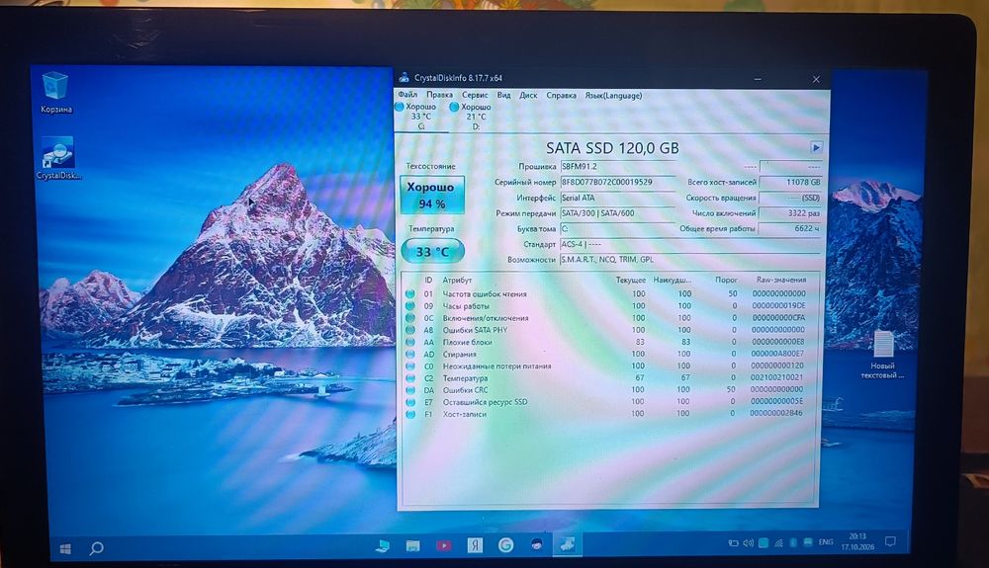This screenshot has height=568, width=989.
Task: Minimize the CrystalDiskInfo window
Action: click(x=758, y=79)
